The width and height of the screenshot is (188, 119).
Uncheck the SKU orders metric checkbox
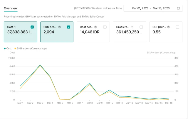tap(68, 27)
